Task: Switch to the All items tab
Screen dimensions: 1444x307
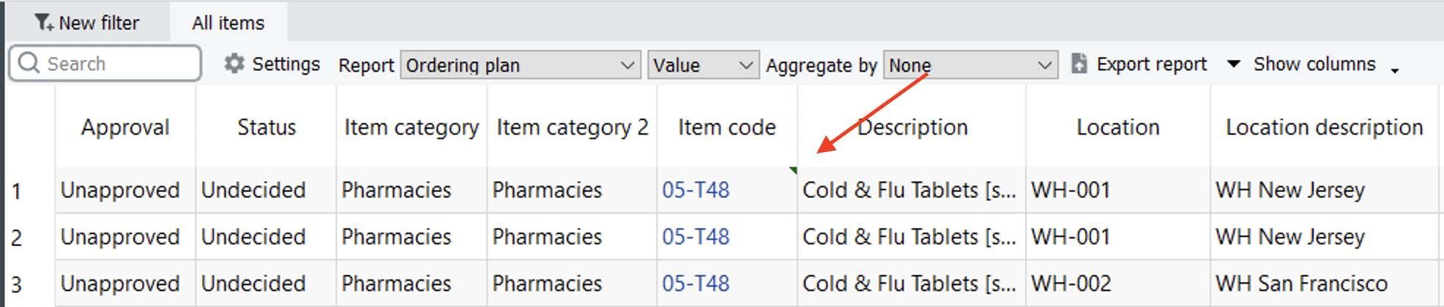Action: pyautogui.click(x=228, y=23)
